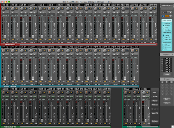This screenshot has height=128, width=174.
Task: Open routing selector under Mic 9 channel
Action: 42,42
